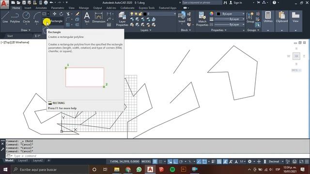Expand the Draw panel
The width and height of the screenshot is (310, 174).
[26, 30]
